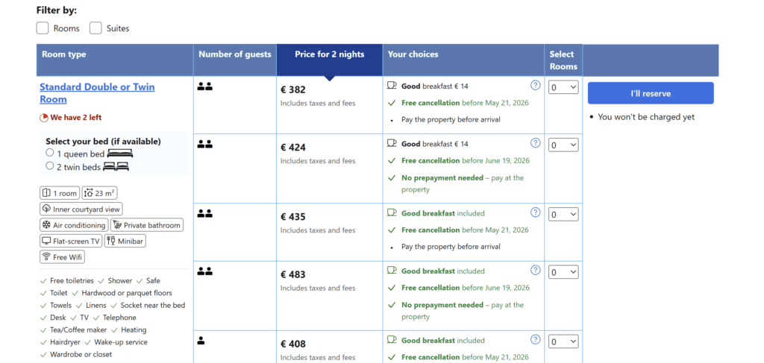The image size is (764, 363).
Task: Open room quantity dropdown for €483 offer
Action: click(563, 273)
